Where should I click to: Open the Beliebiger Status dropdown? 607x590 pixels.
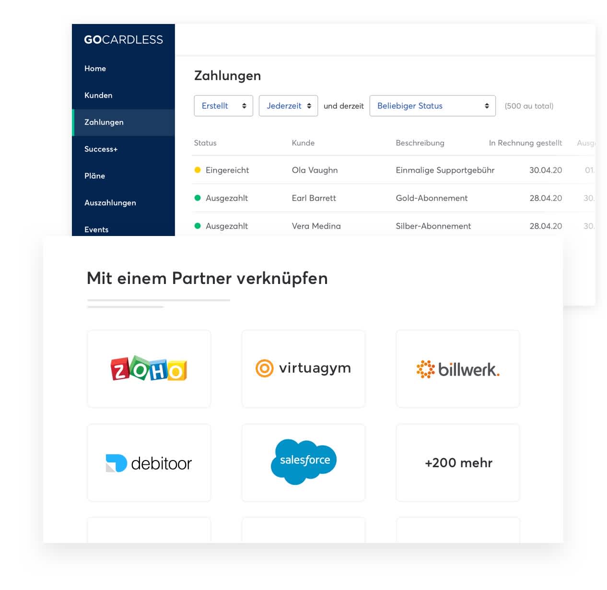(x=432, y=106)
